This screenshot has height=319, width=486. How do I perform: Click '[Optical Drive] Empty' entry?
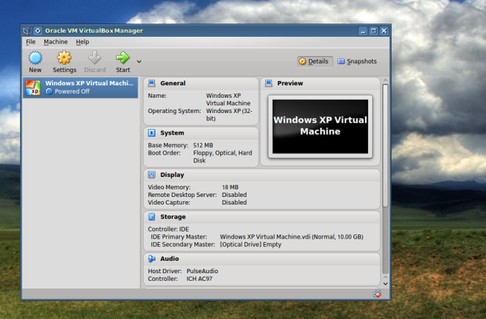(251, 244)
